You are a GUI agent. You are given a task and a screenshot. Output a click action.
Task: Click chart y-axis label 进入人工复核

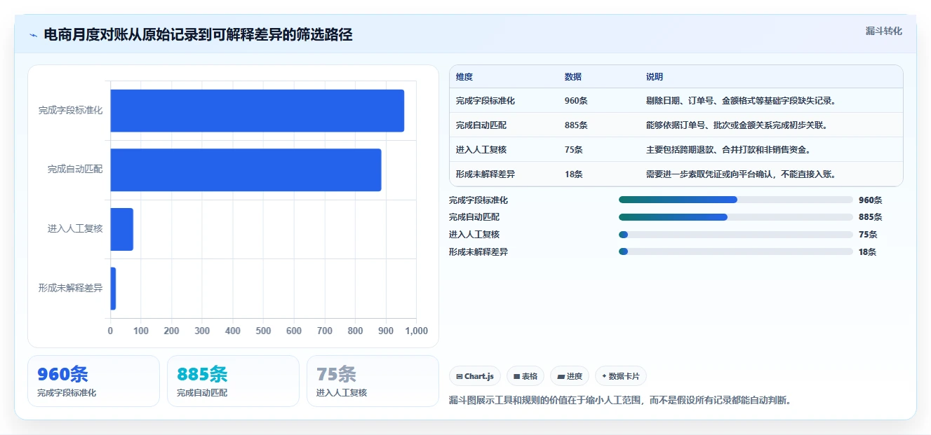point(75,229)
